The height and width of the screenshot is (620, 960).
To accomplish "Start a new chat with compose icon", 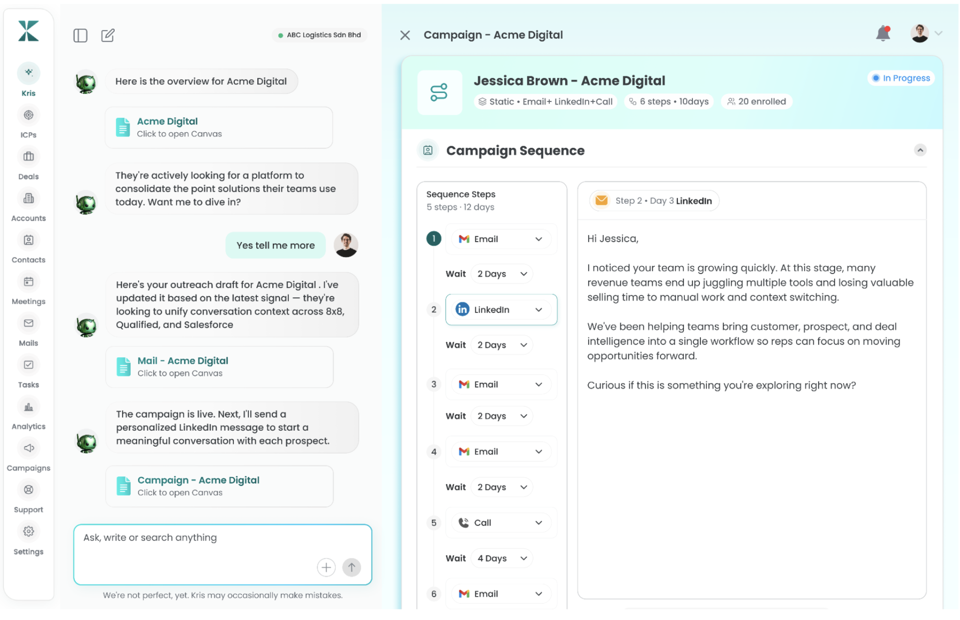I will coord(108,35).
